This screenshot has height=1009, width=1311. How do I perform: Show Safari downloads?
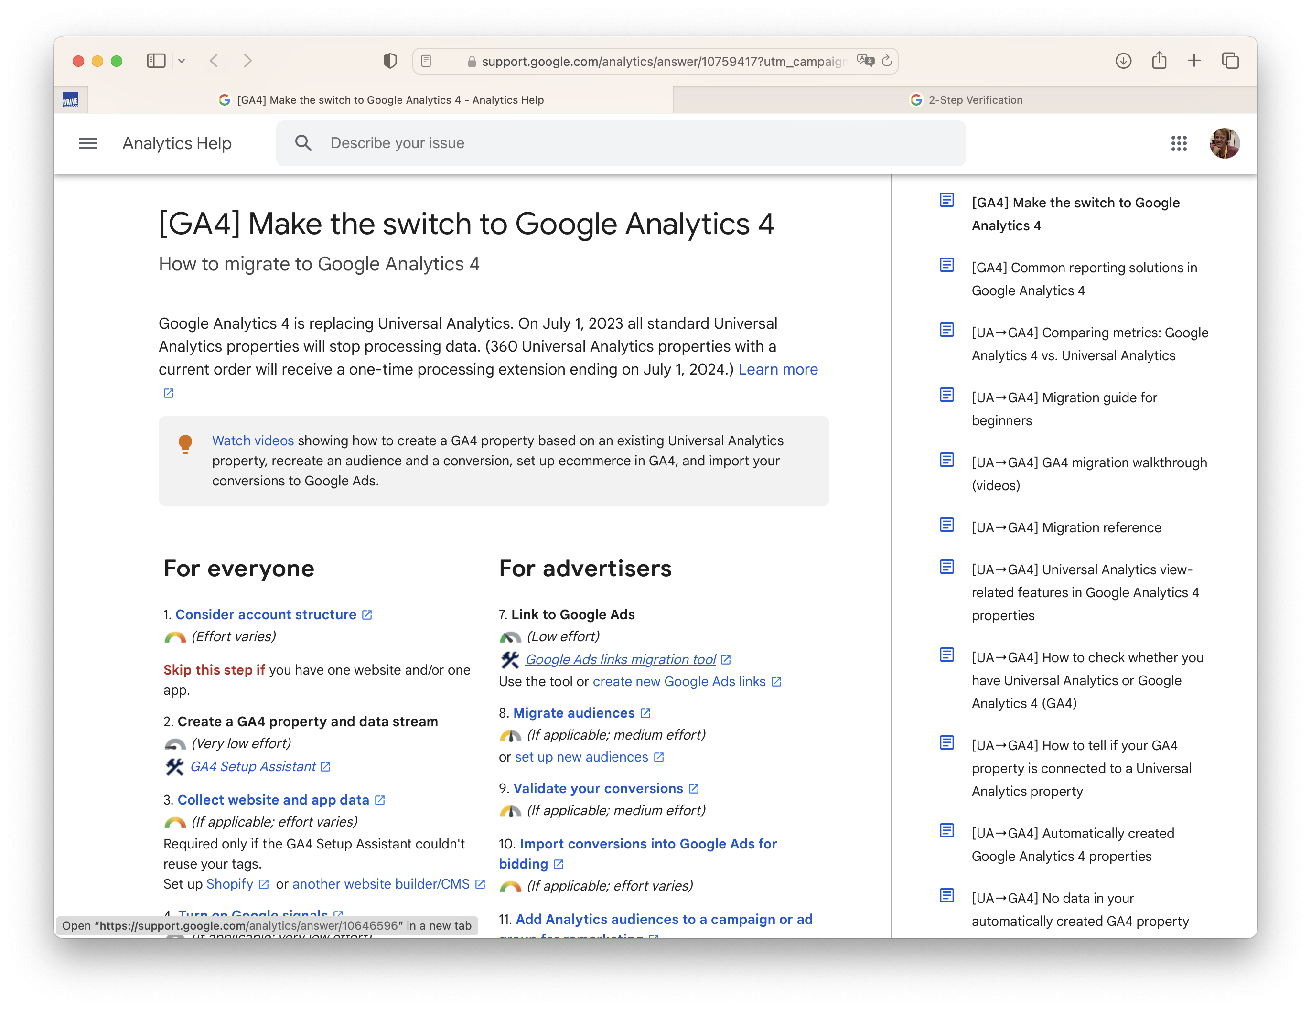pos(1123,61)
